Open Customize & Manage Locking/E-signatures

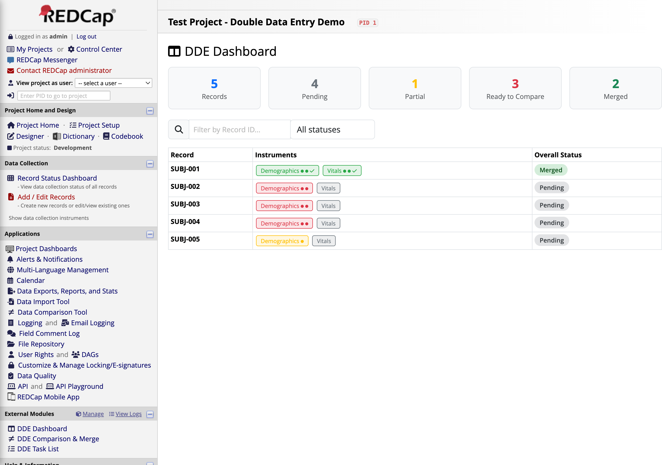click(85, 365)
